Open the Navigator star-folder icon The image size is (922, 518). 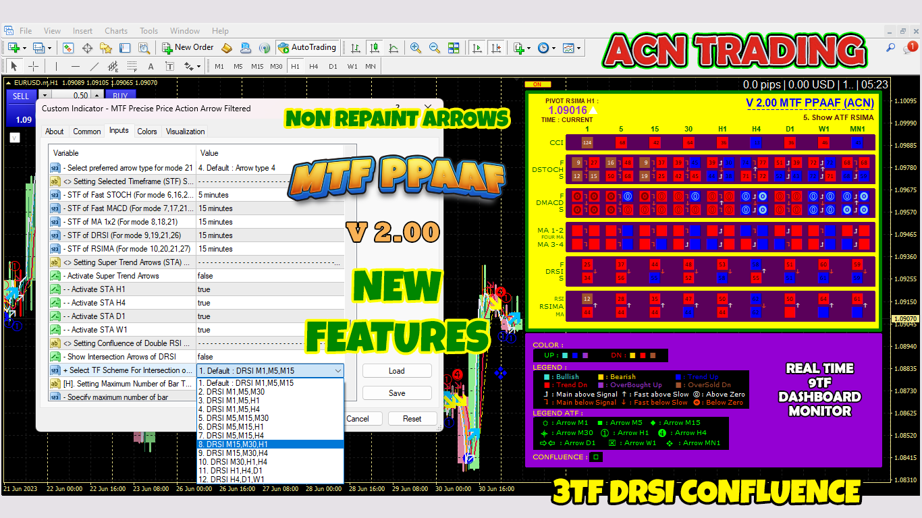106,48
